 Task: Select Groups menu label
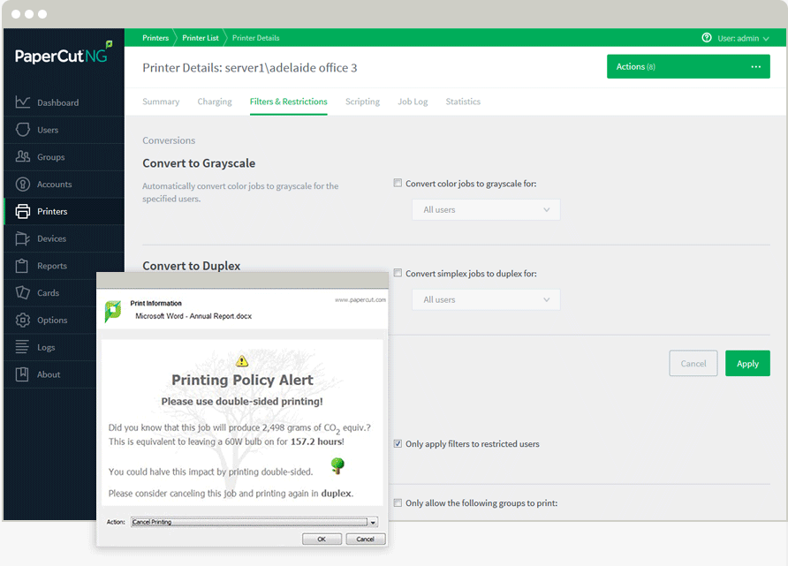[50, 156]
